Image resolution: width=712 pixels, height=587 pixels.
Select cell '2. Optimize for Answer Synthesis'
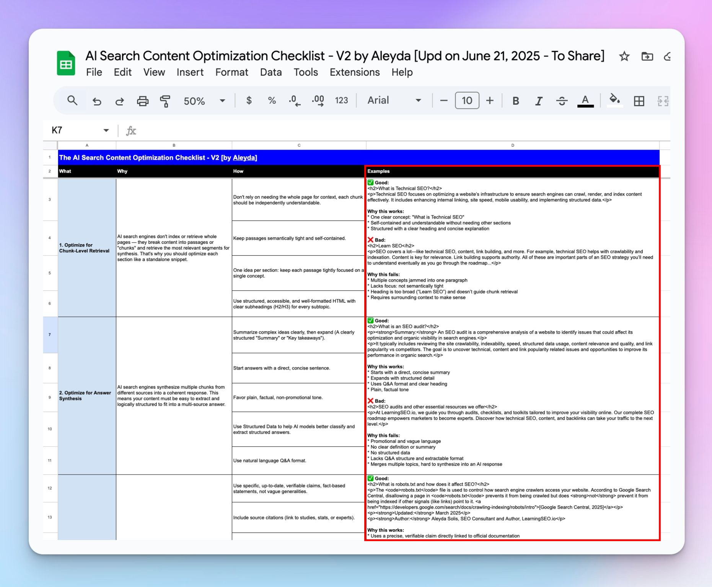[87, 396]
